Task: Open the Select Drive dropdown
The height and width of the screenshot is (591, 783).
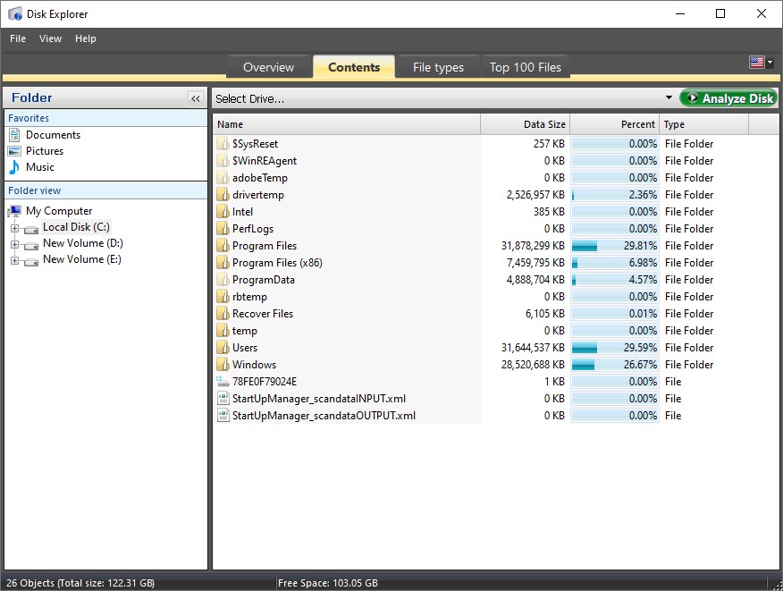Action: point(670,97)
